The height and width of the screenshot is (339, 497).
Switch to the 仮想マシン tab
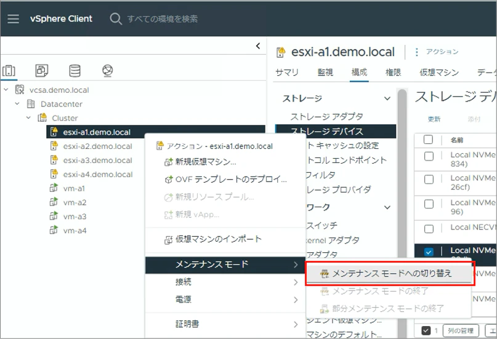click(439, 73)
